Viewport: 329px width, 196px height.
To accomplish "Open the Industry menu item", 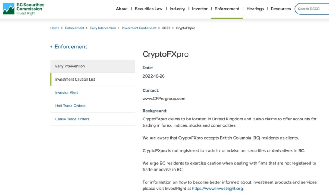I will (x=177, y=9).
